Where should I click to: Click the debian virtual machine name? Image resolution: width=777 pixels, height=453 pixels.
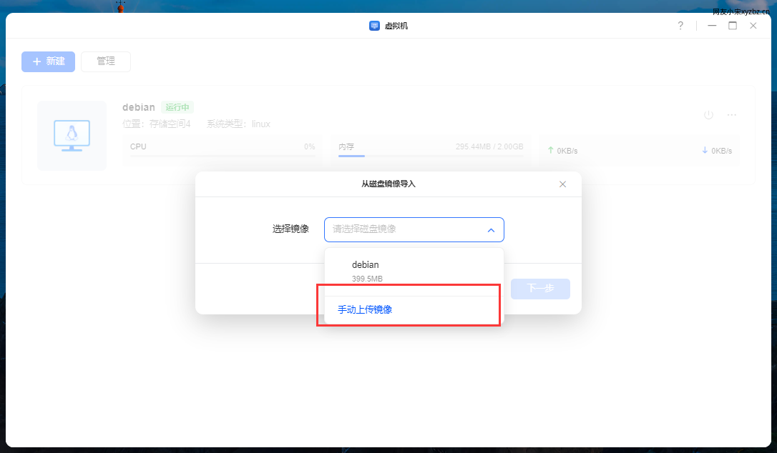pyautogui.click(x=139, y=107)
